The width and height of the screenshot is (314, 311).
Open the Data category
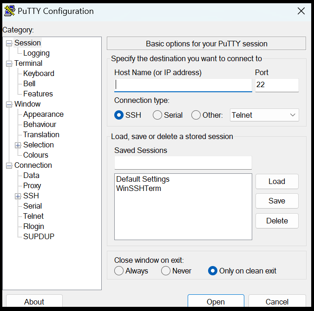tap(31, 176)
